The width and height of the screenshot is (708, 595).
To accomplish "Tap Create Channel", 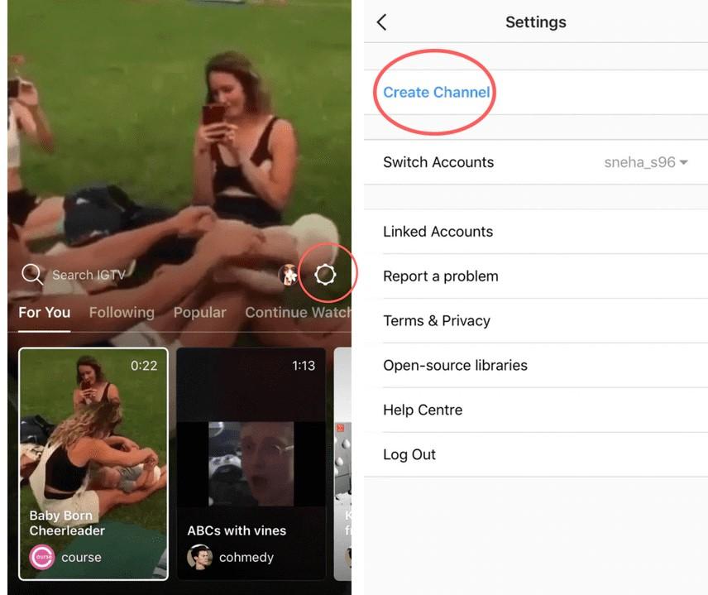I will click(x=436, y=92).
